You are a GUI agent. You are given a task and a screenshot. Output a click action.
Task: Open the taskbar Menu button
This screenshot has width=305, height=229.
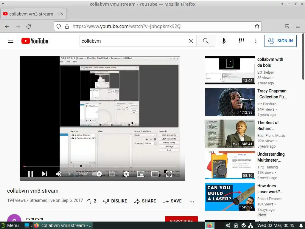(10, 225)
